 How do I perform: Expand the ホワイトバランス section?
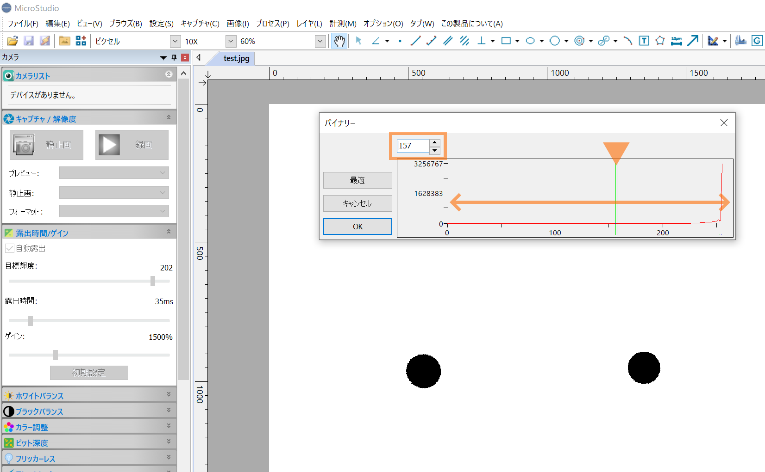169,394
